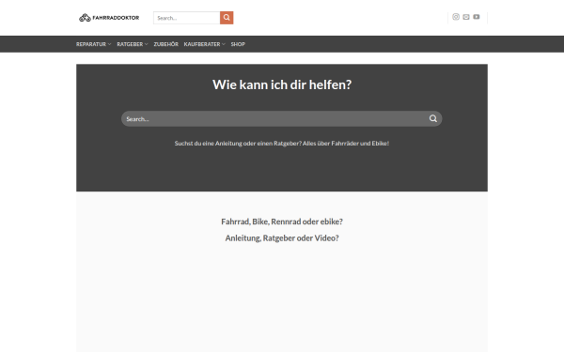Click the orange header search button

click(227, 18)
